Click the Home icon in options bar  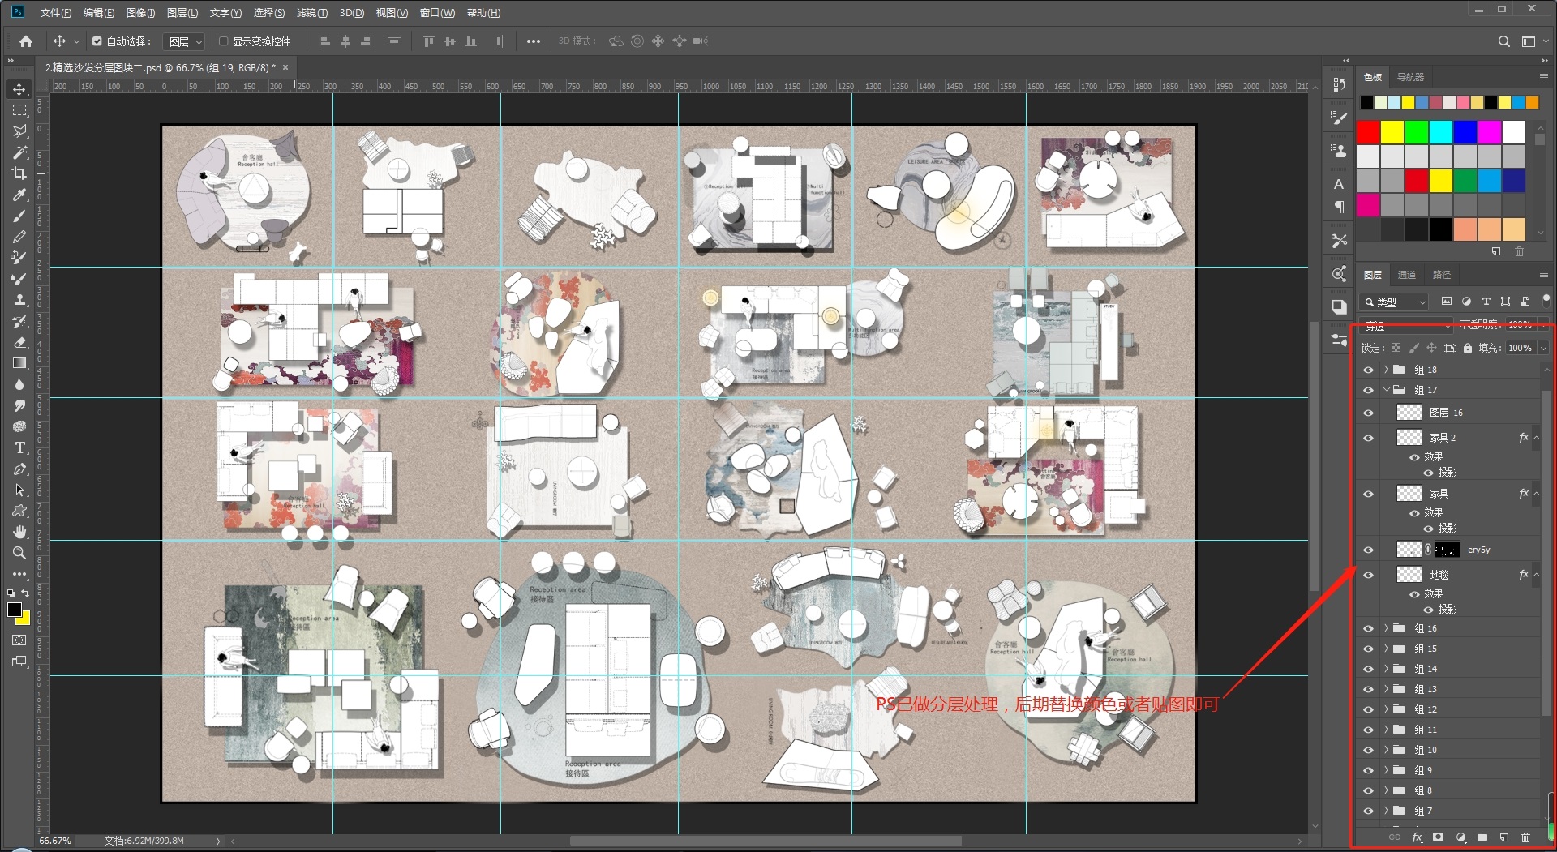coord(26,41)
